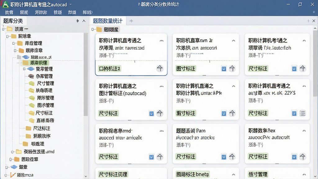The image size is (318, 179).
Task: Expand the mpa tree node
Action: pos(6,175)
